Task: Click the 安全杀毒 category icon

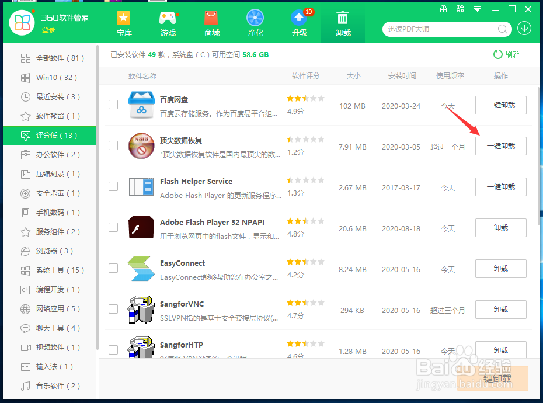Action: [25, 193]
